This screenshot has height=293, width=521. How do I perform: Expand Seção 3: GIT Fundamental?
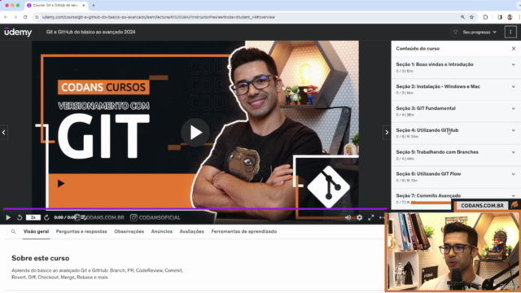coord(456,112)
